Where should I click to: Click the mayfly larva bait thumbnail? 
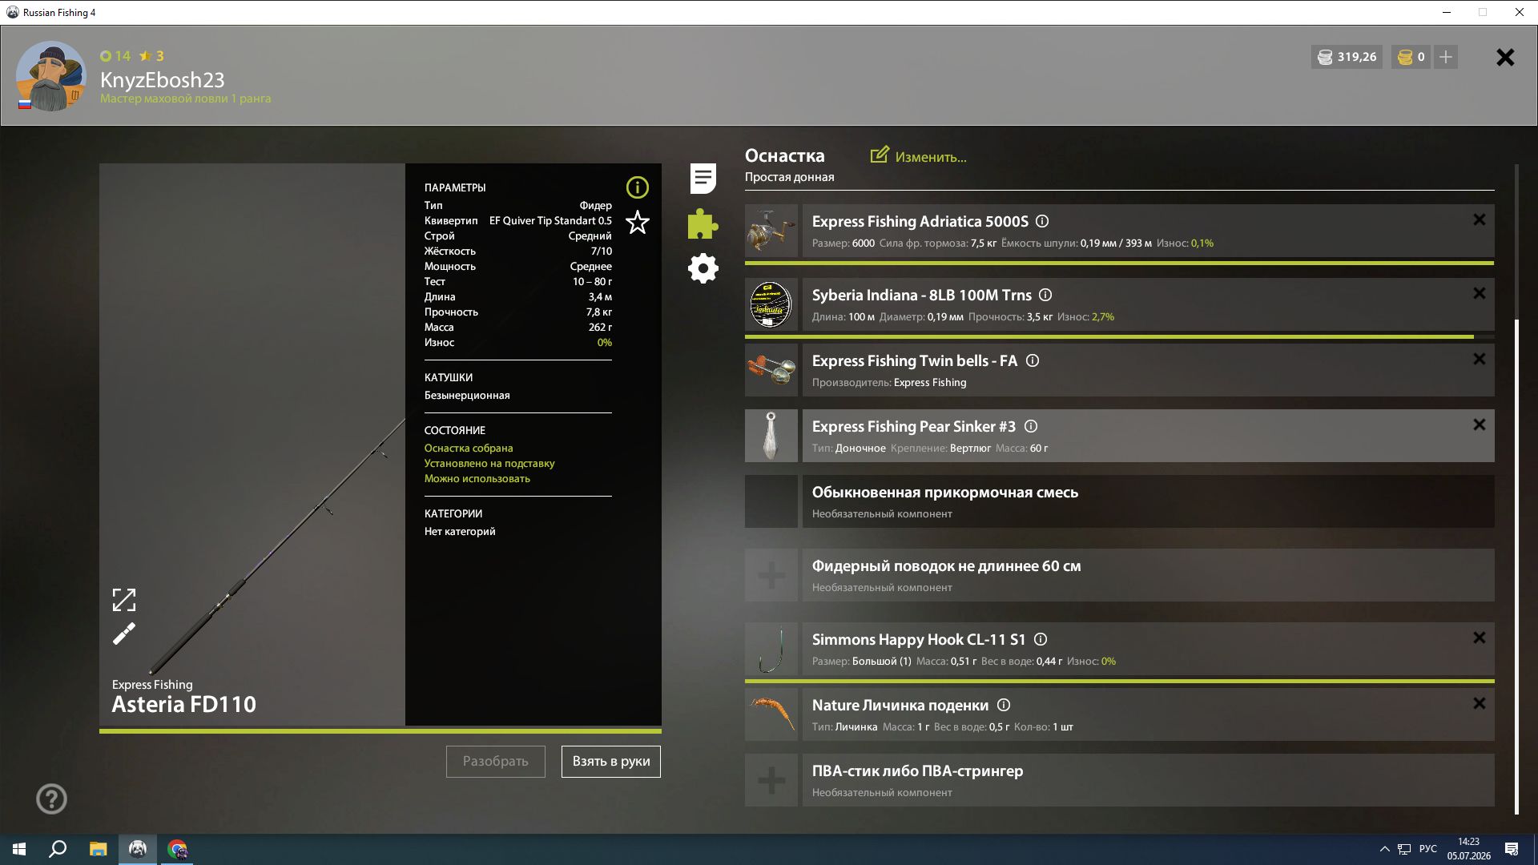tap(771, 714)
